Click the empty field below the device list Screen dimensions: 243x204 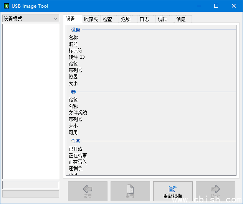coord(31,185)
